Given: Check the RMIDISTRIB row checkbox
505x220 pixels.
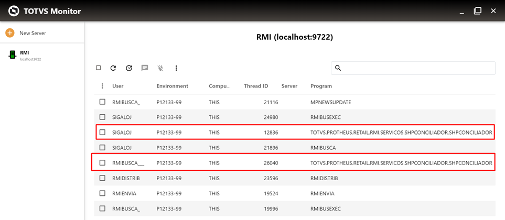Looking at the screenshot, I should pos(102,178).
